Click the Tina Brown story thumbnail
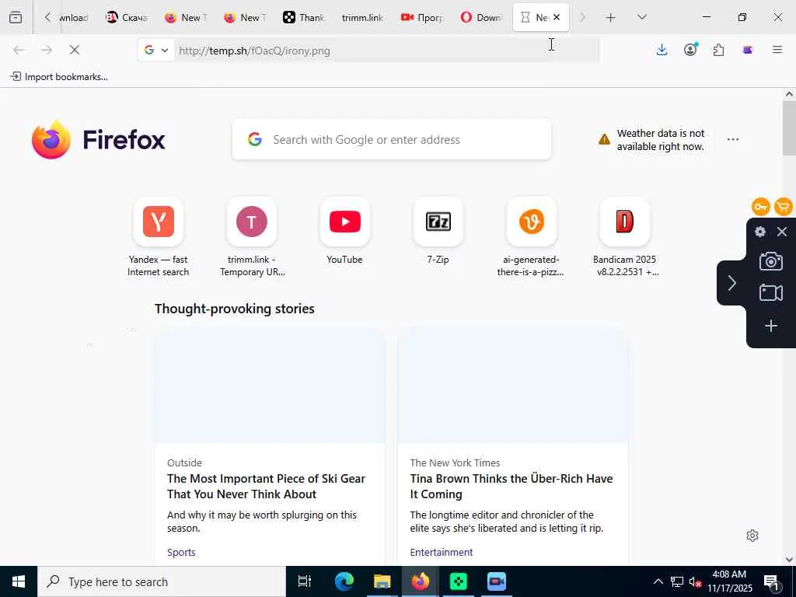 point(513,386)
